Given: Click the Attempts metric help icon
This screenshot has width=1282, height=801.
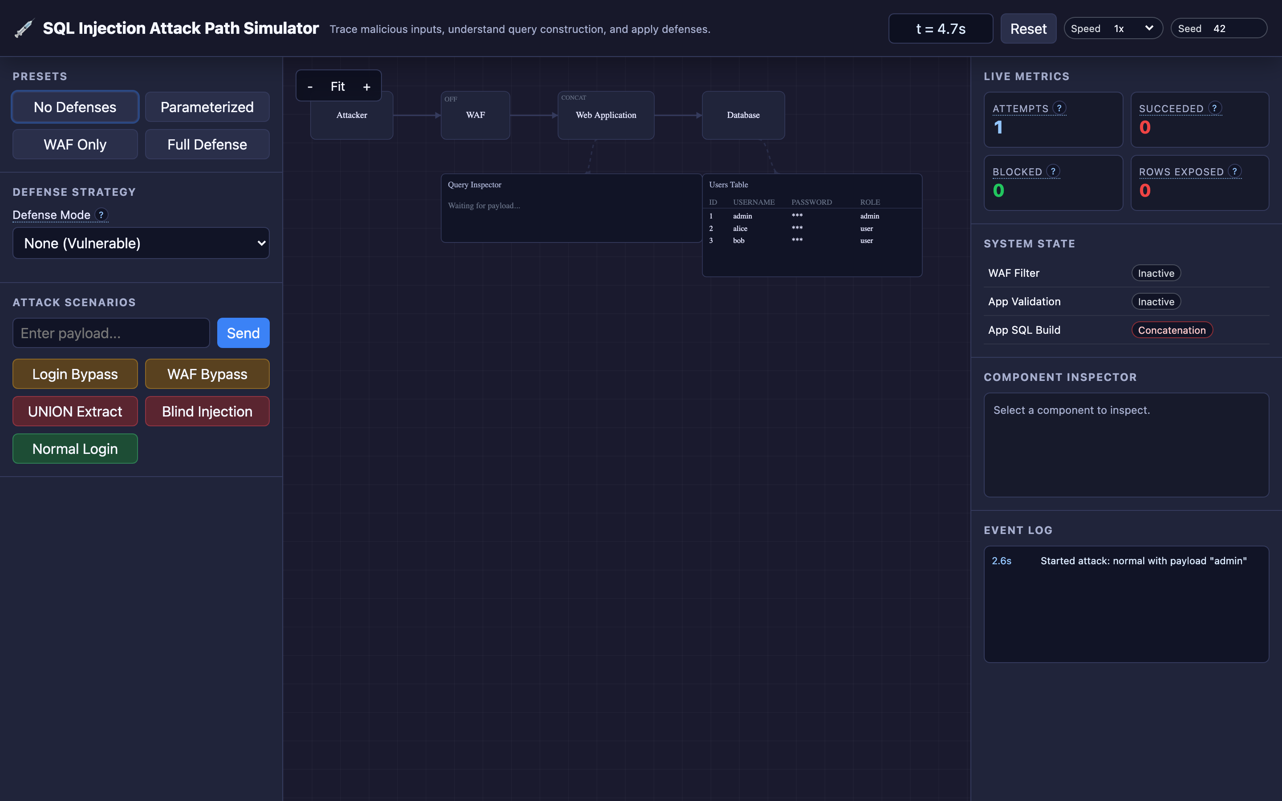Looking at the screenshot, I should 1059,108.
